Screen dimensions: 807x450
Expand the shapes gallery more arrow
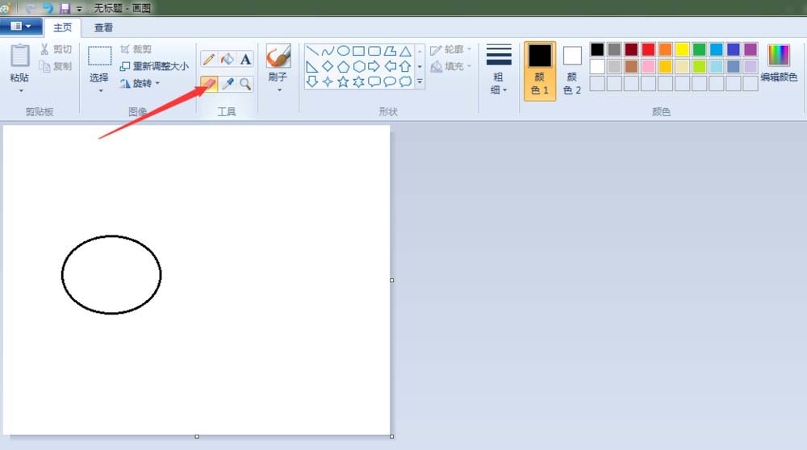click(420, 81)
